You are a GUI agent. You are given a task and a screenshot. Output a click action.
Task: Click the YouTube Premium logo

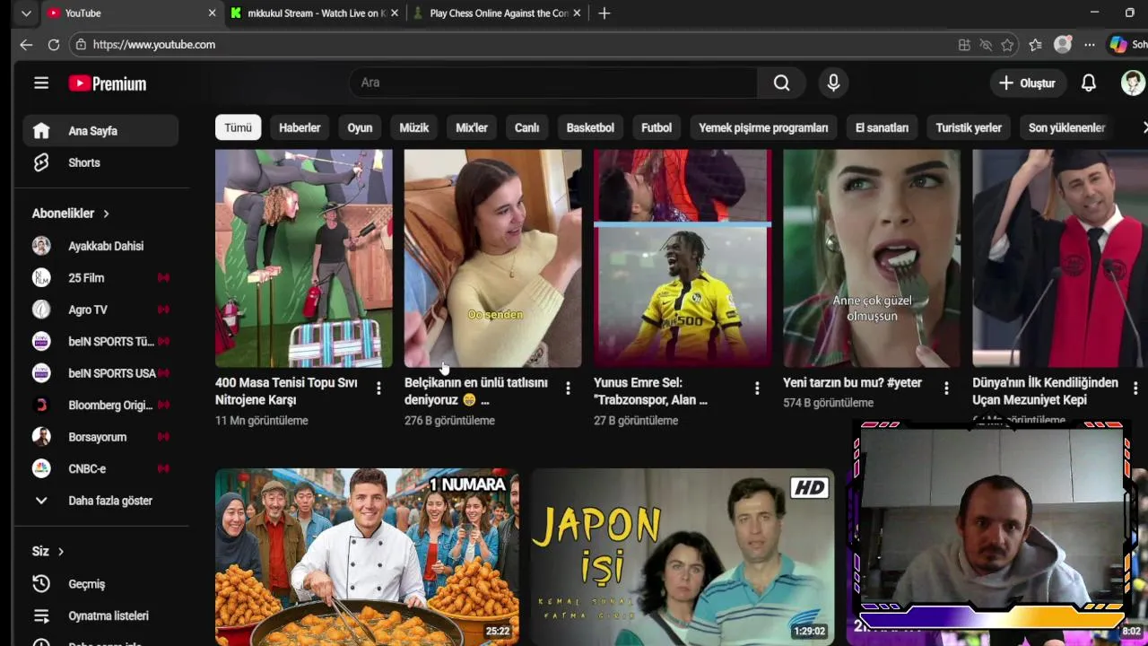(108, 83)
